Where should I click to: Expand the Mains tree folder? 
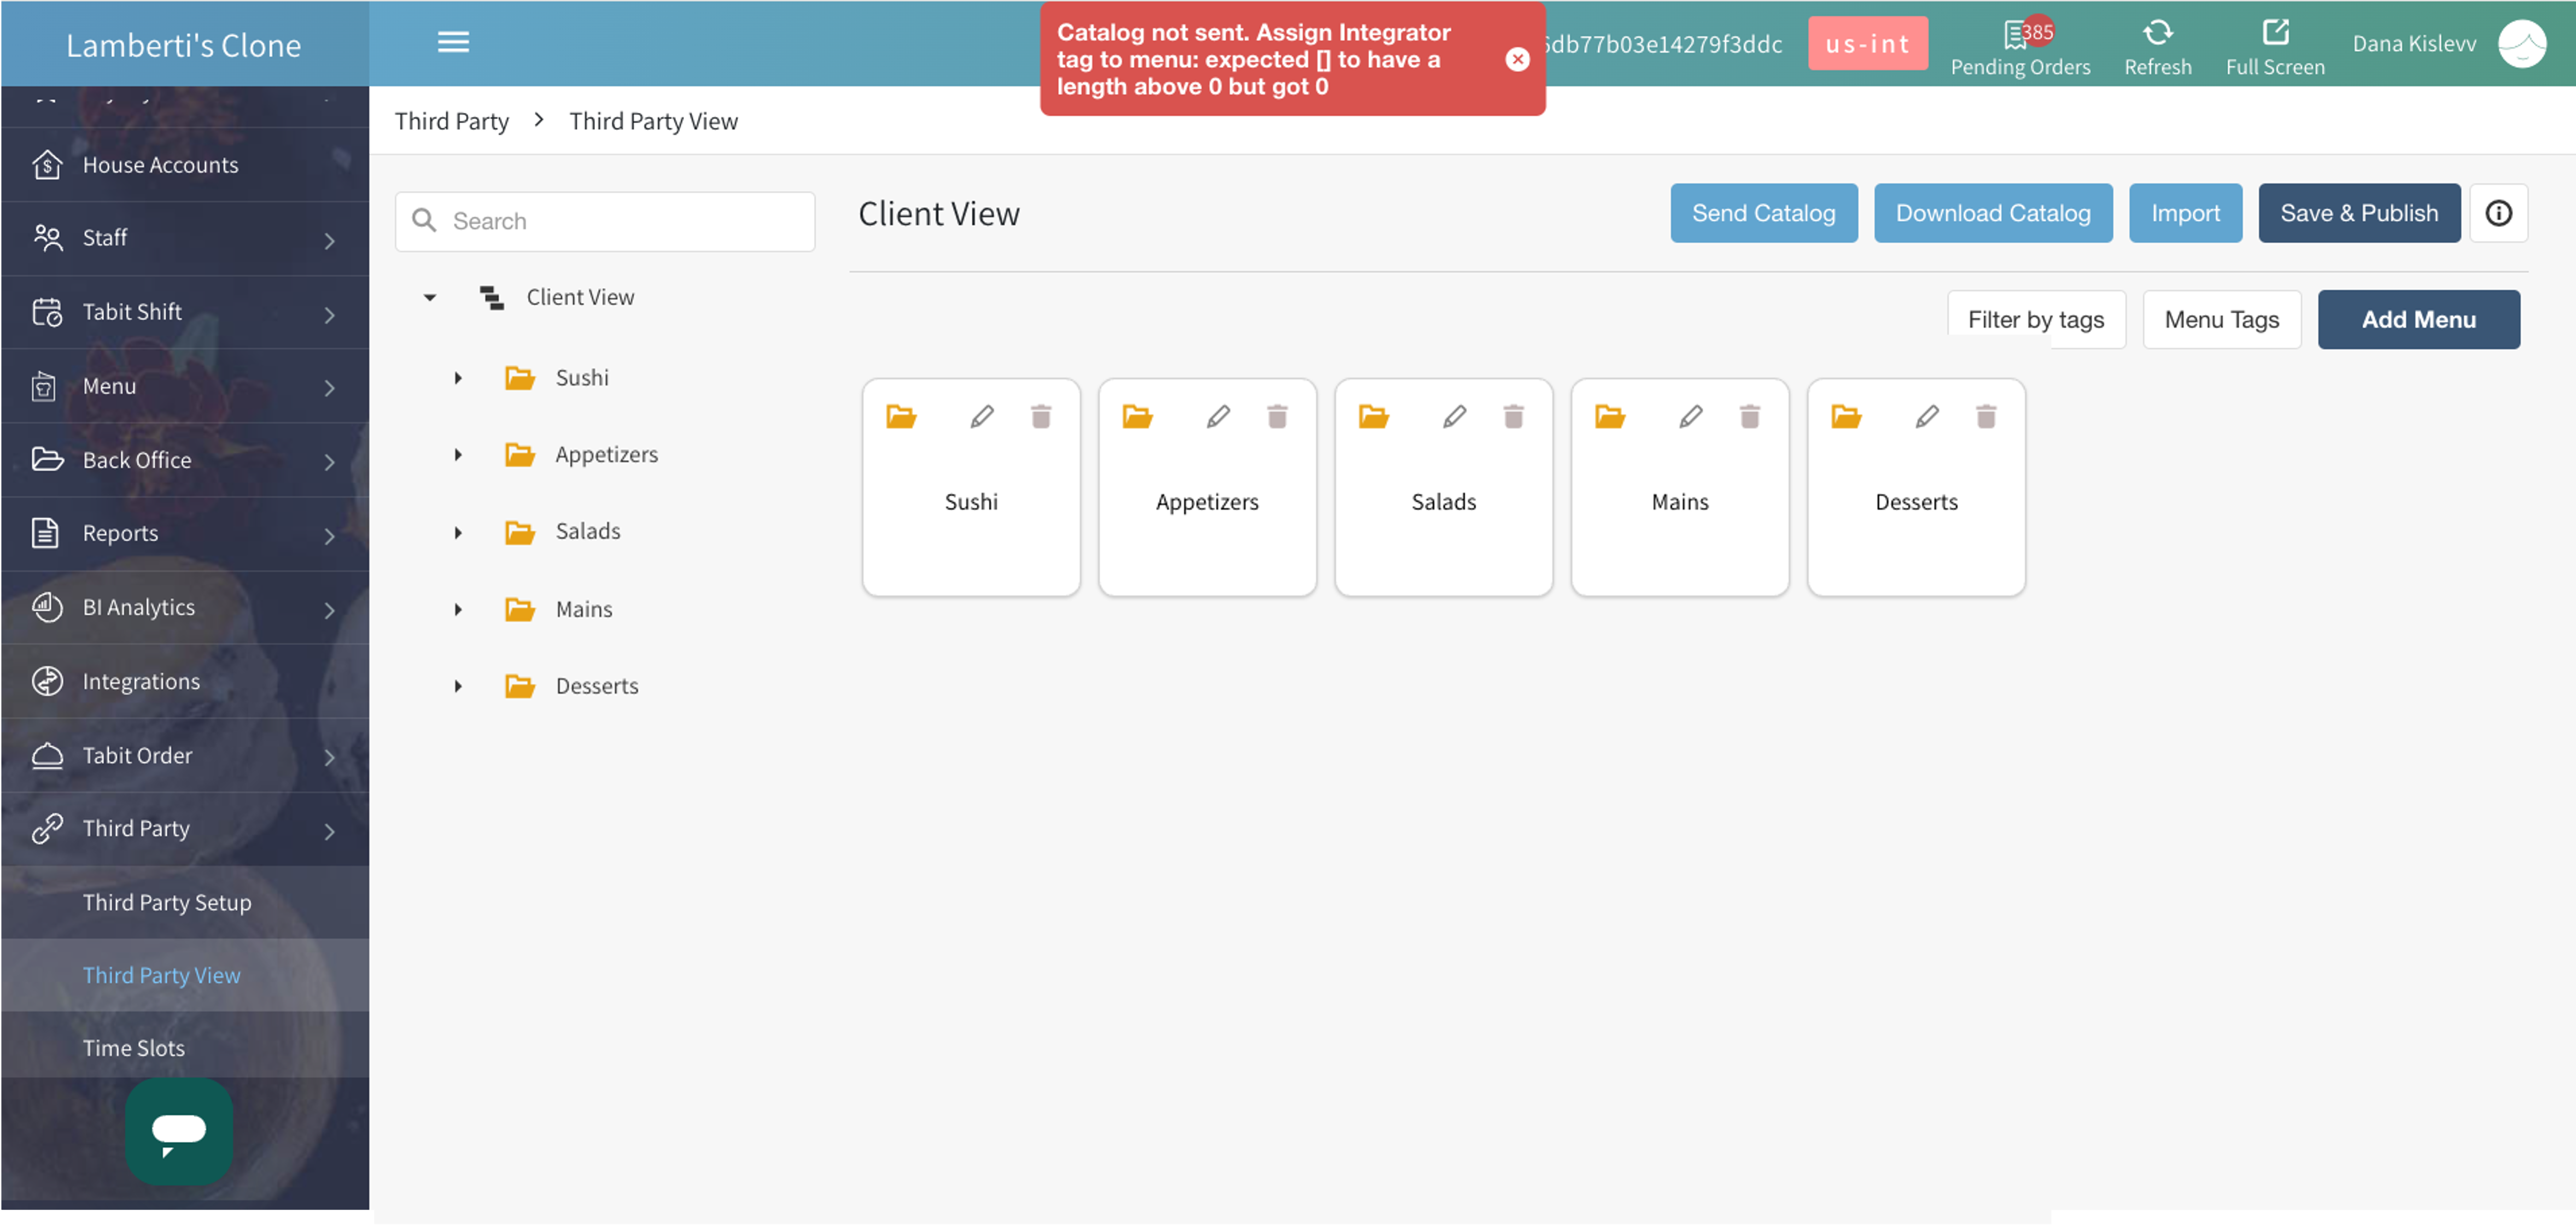(458, 609)
